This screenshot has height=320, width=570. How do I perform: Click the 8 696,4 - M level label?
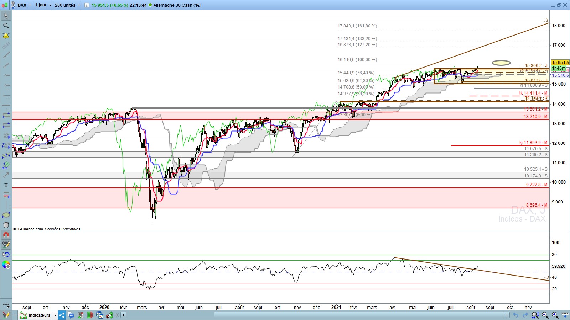tap(537, 205)
